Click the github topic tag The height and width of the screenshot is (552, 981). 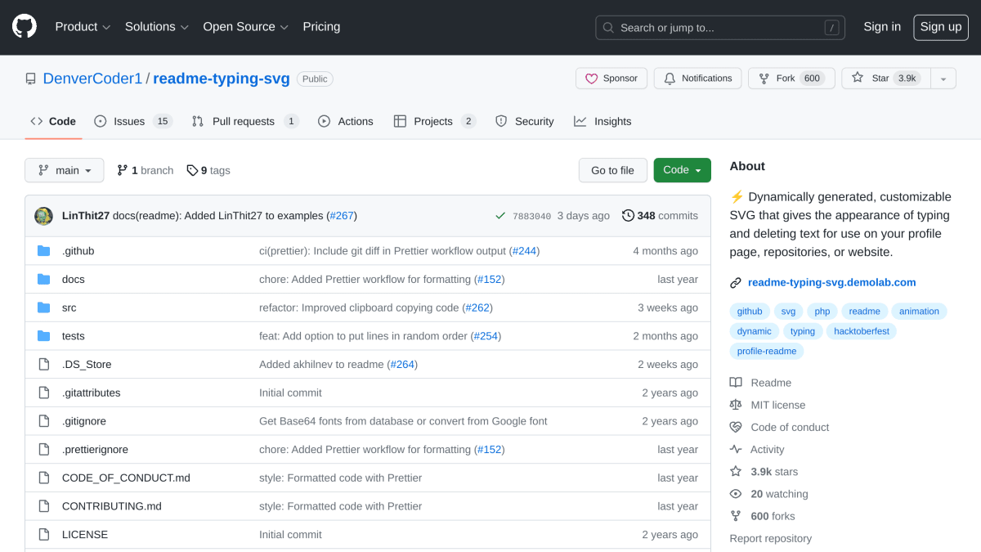pyautogui.click(x=750, y=312)
